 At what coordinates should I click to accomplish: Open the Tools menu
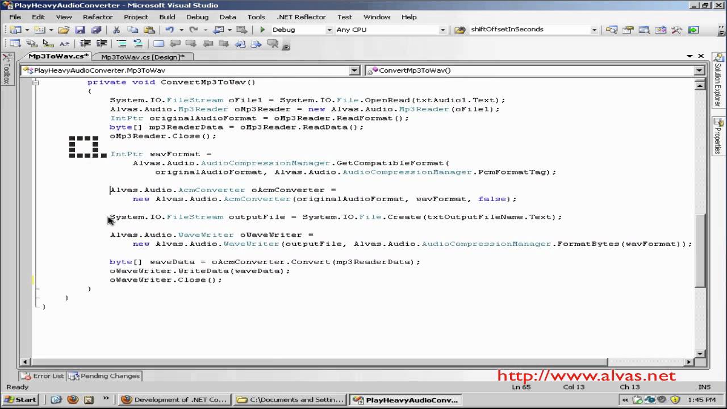(256, 17)
